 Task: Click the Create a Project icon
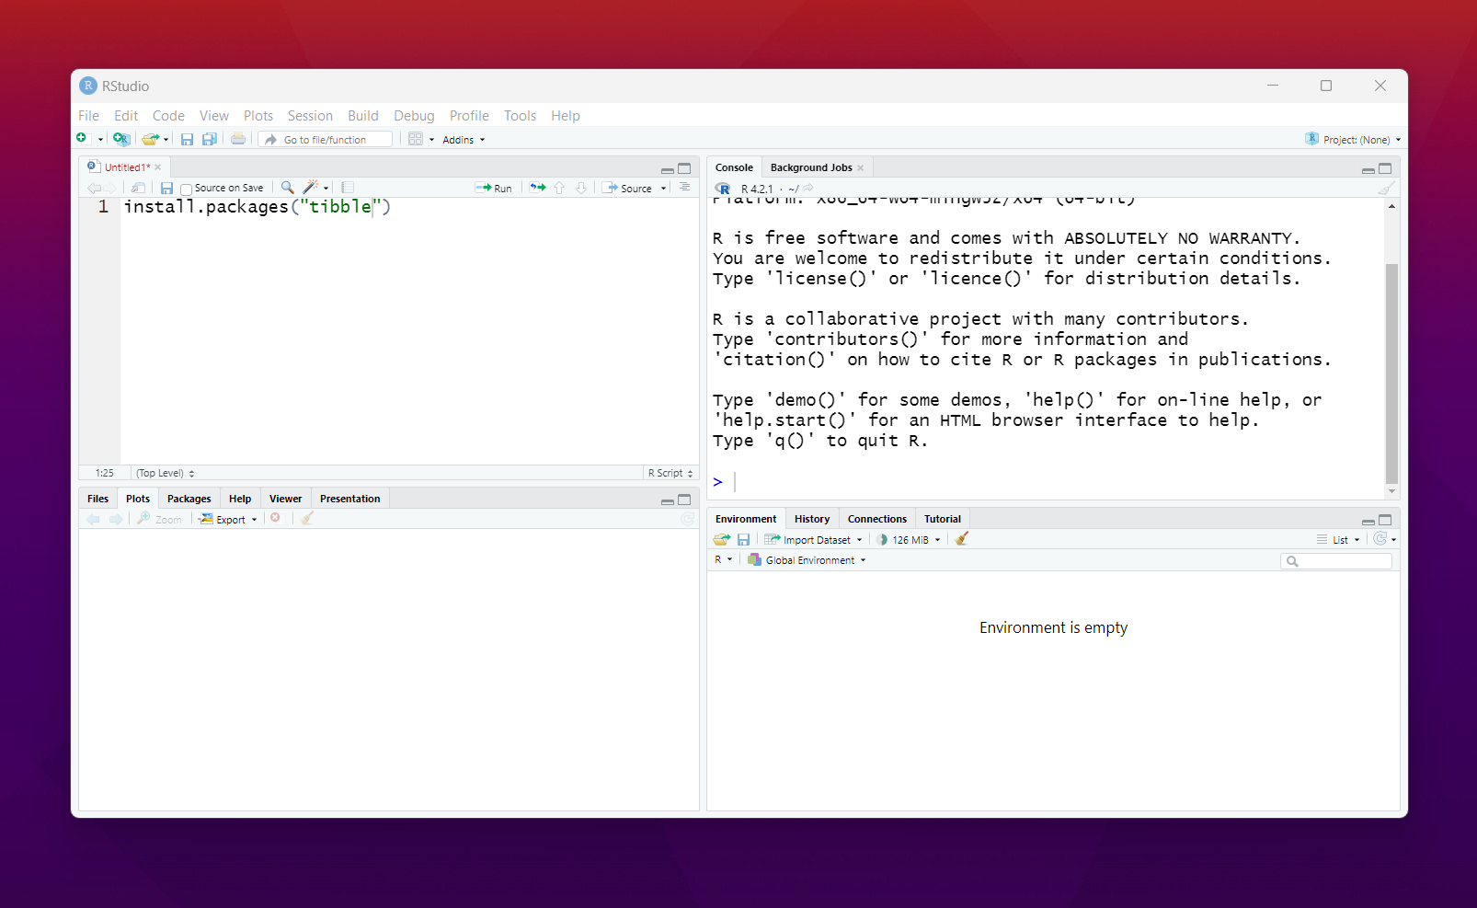coord(121,139)
